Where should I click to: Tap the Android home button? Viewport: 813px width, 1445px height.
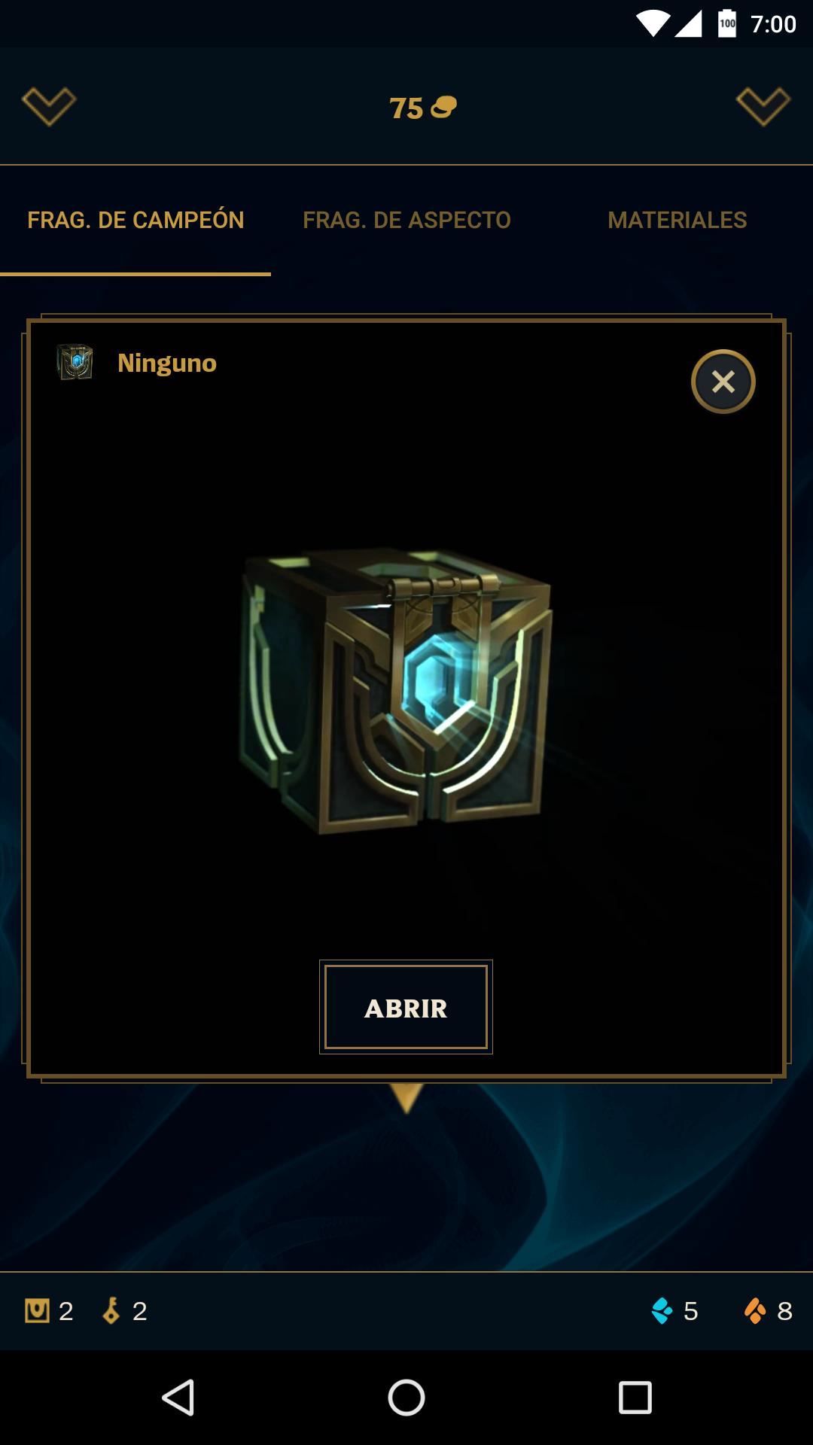click(x=406, y=1398)
